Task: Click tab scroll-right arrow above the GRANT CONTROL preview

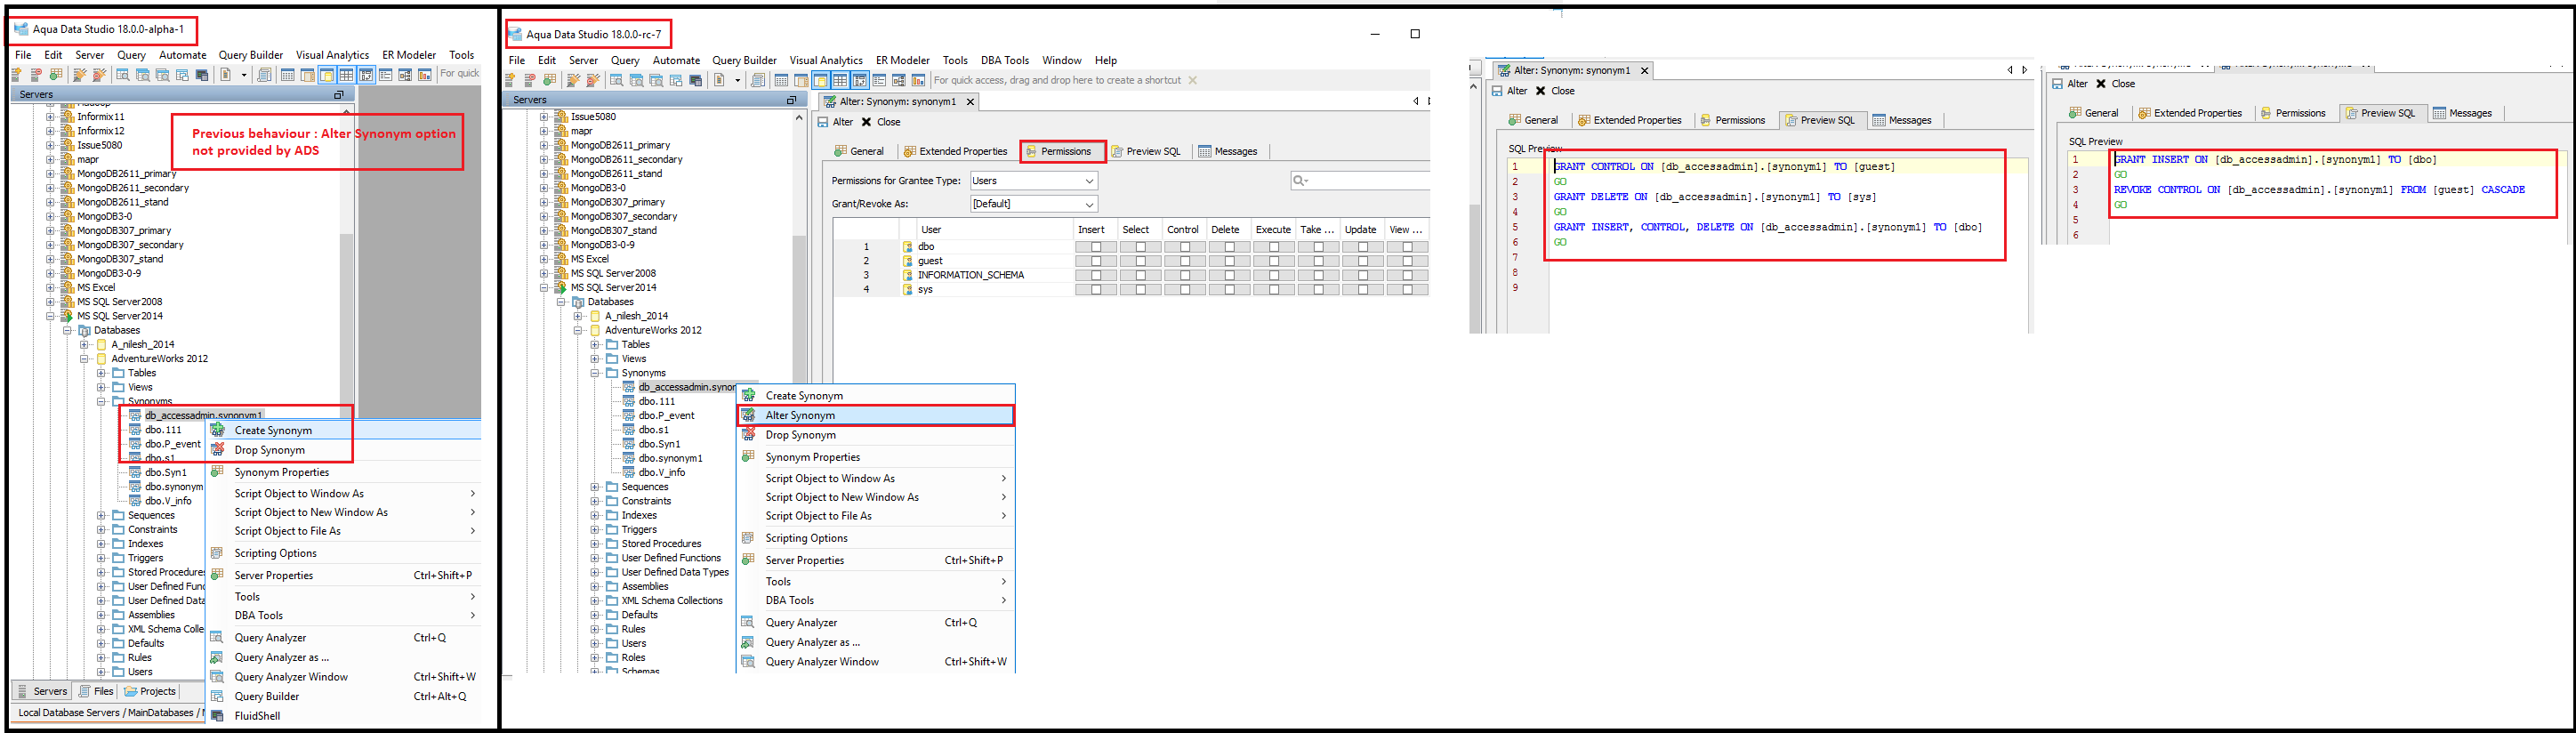Action: pyautogui.click(x=2025, y=70)
